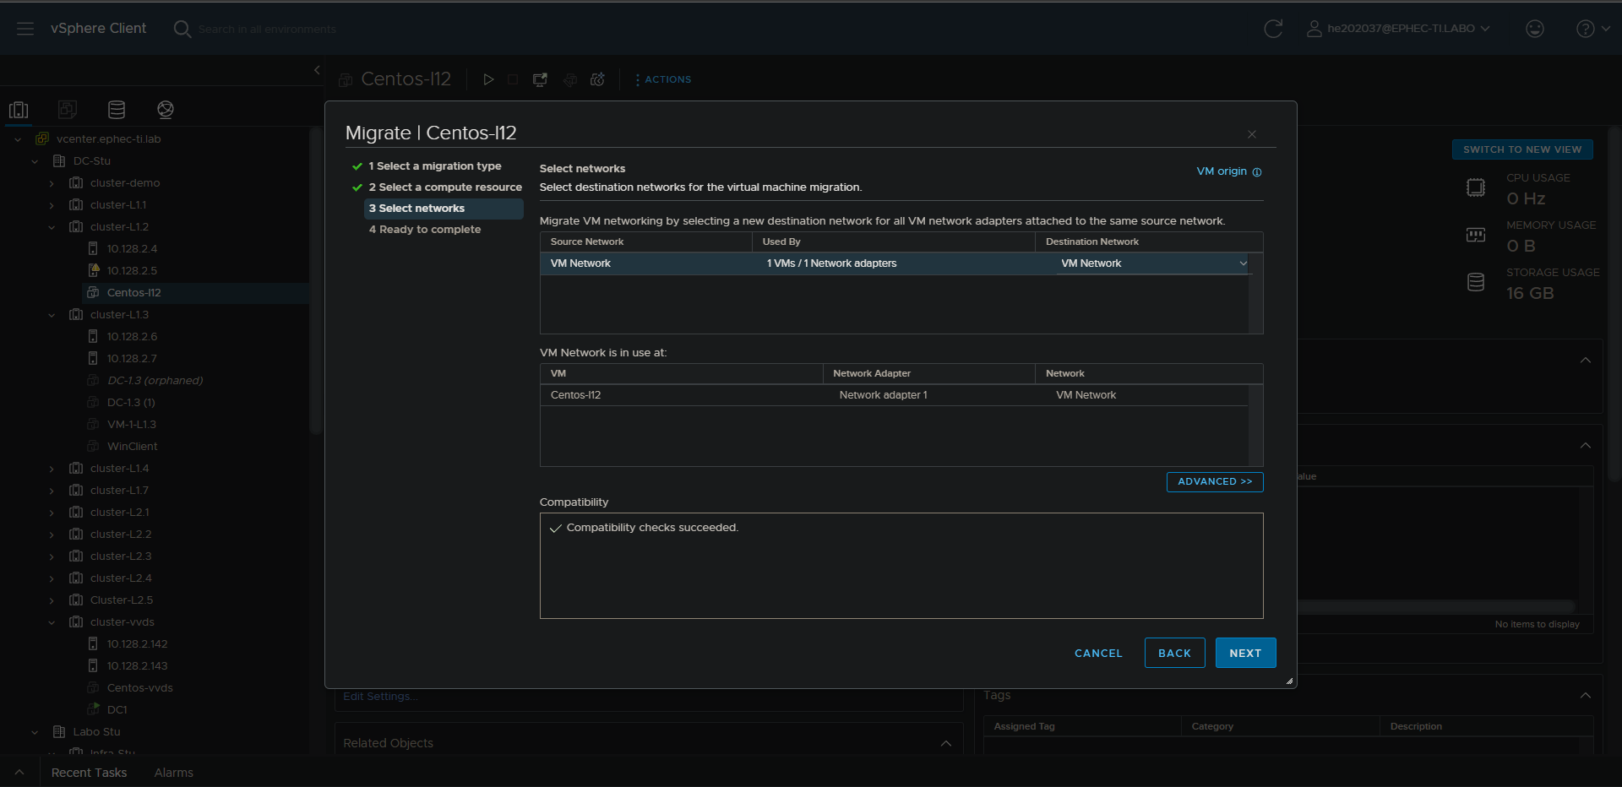Open the feedback smiley icon

coord(1535,29)
